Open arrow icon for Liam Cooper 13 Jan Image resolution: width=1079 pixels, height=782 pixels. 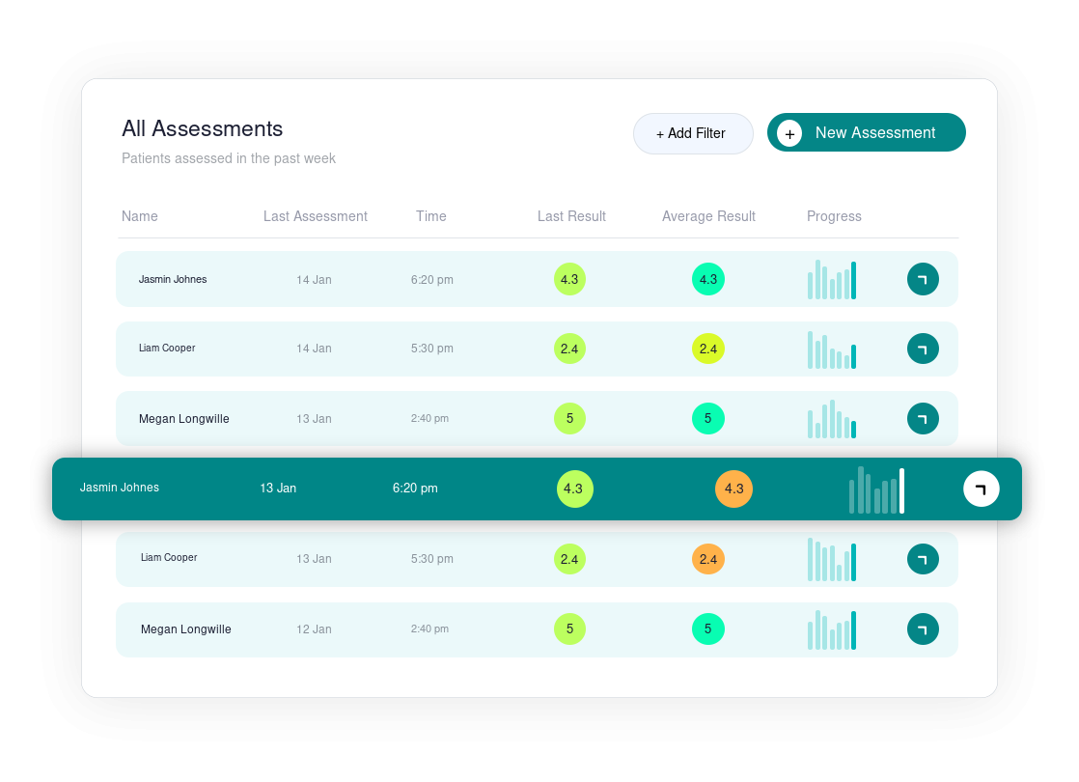[923, 559]
